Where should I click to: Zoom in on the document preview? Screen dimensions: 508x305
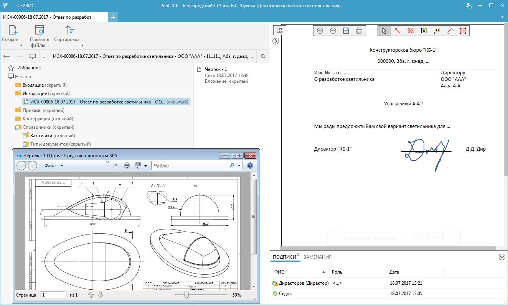coord(320,31)
